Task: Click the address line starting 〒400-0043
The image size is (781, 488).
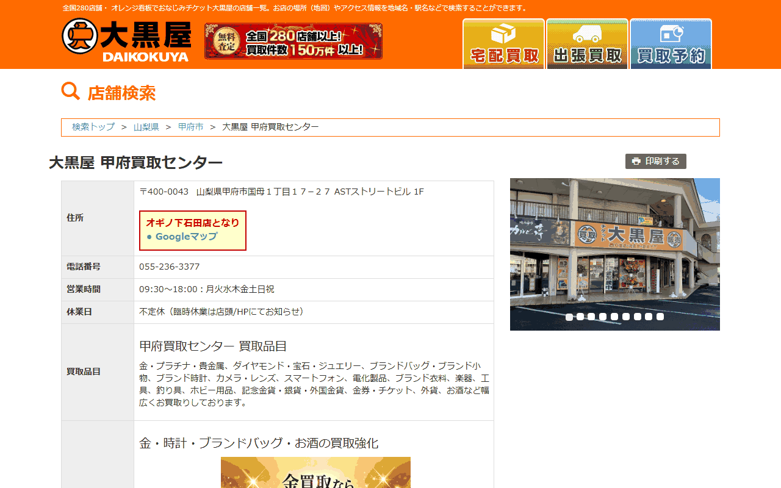Action: [x=281, y=192]
